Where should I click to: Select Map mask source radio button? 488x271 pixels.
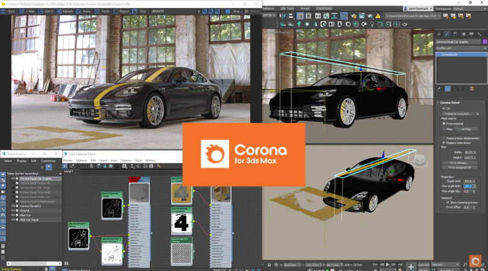(x=444, y=129)
